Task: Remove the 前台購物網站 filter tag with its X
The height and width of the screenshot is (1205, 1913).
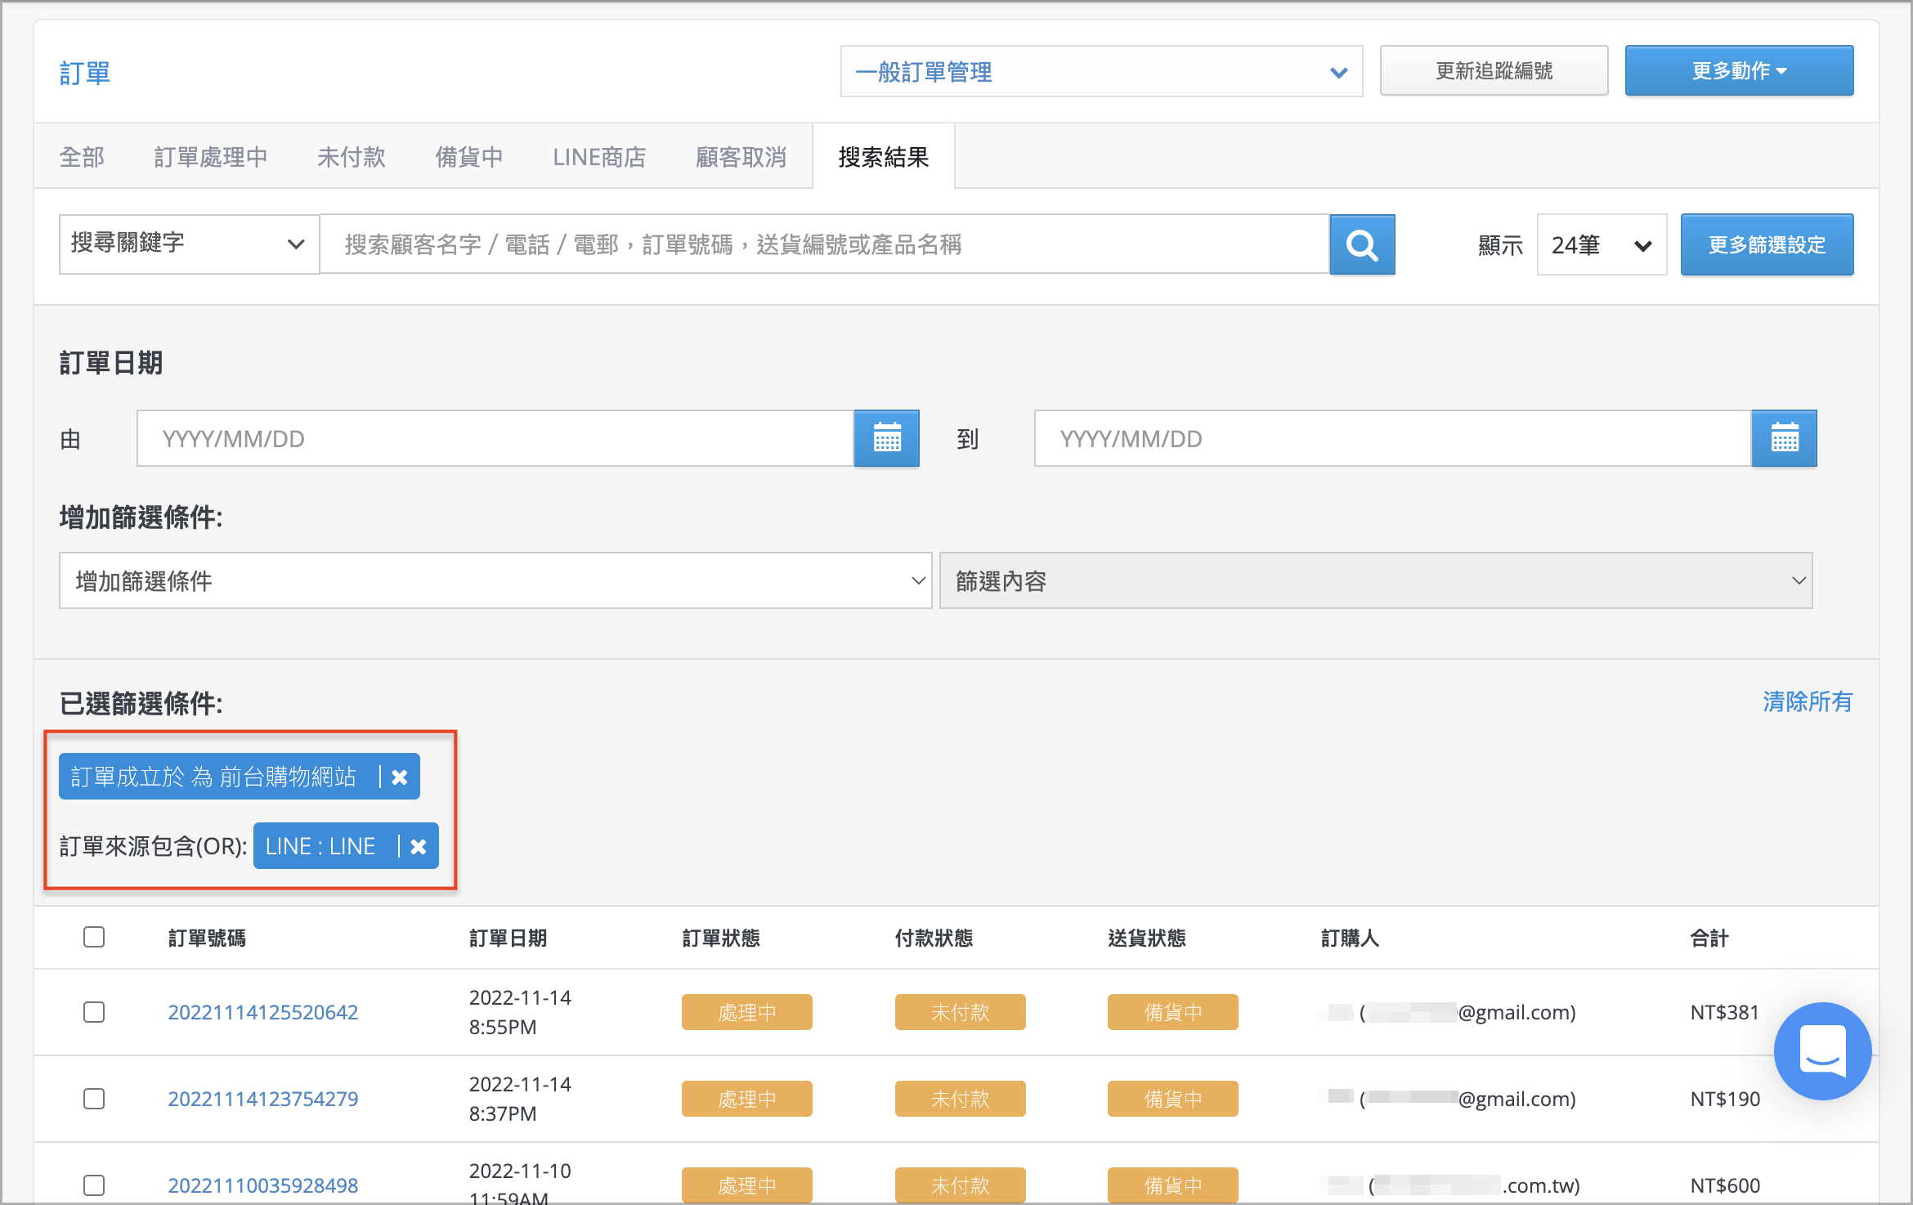Action: coord(400,777)
